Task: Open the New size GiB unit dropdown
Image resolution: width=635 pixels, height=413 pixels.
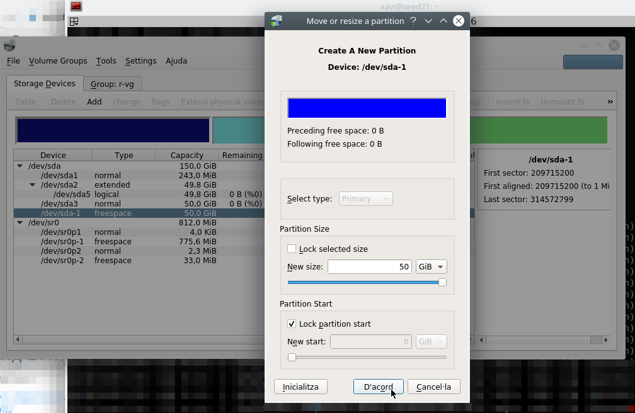Action: point(432,267)
